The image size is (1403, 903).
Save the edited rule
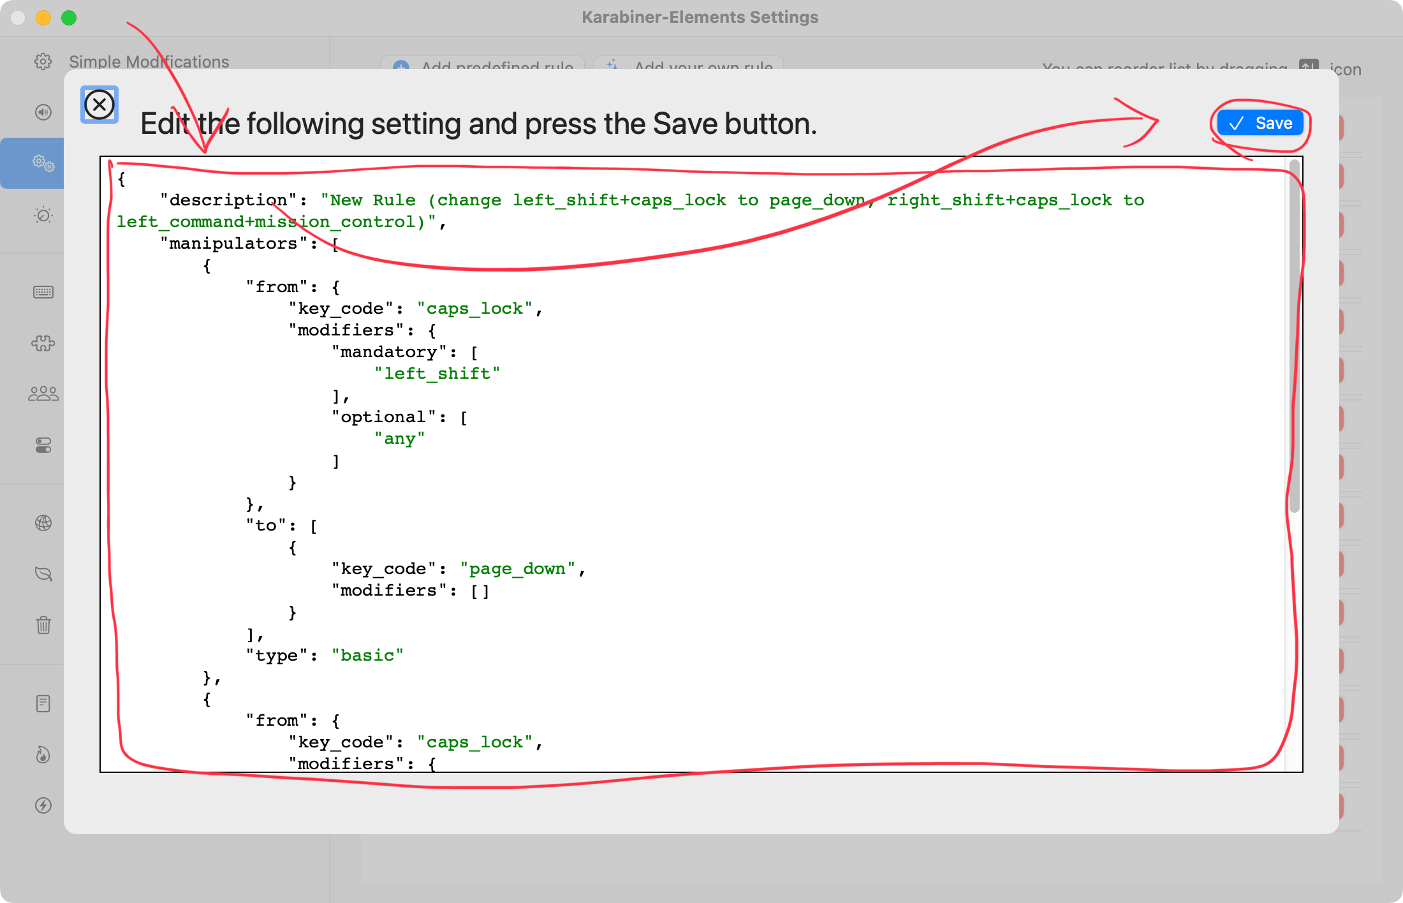tap(1260, 123)
